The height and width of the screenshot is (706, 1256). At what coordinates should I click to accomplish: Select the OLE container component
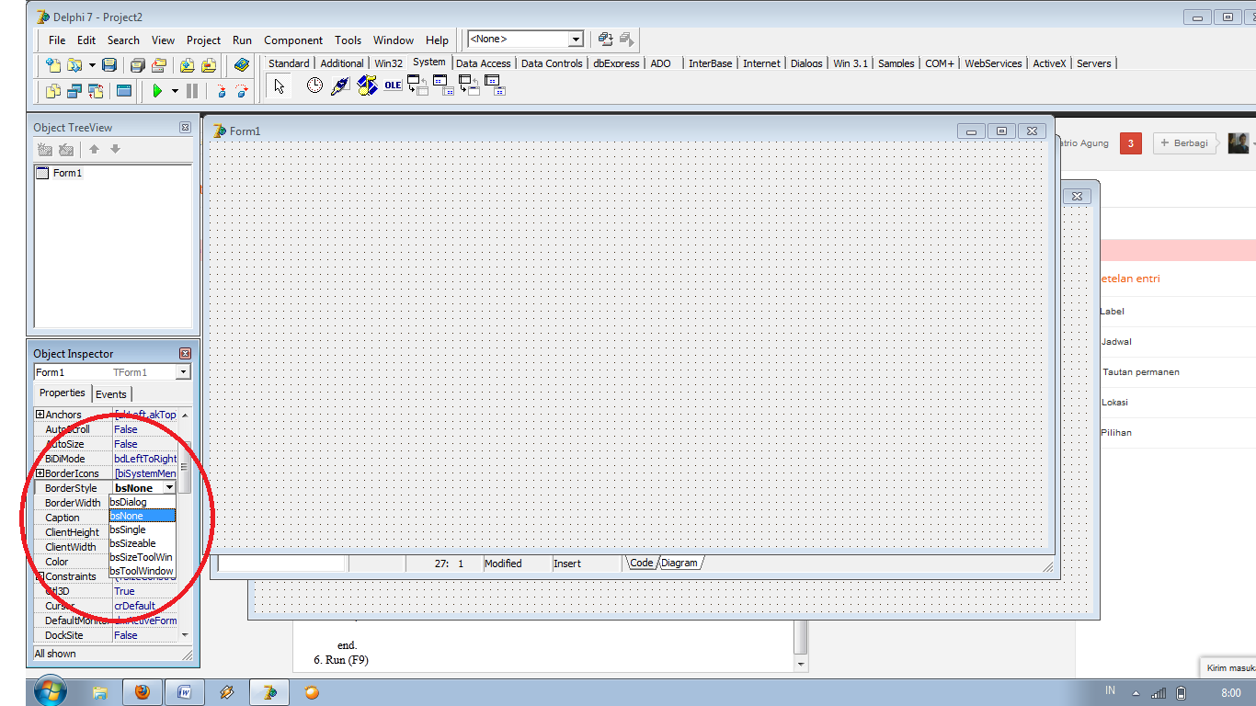[393, 85]
